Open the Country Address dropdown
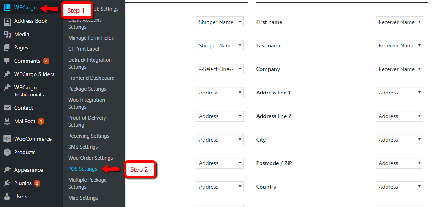The height and width of the screenshot is (207, 434). (x=399, y=187)
